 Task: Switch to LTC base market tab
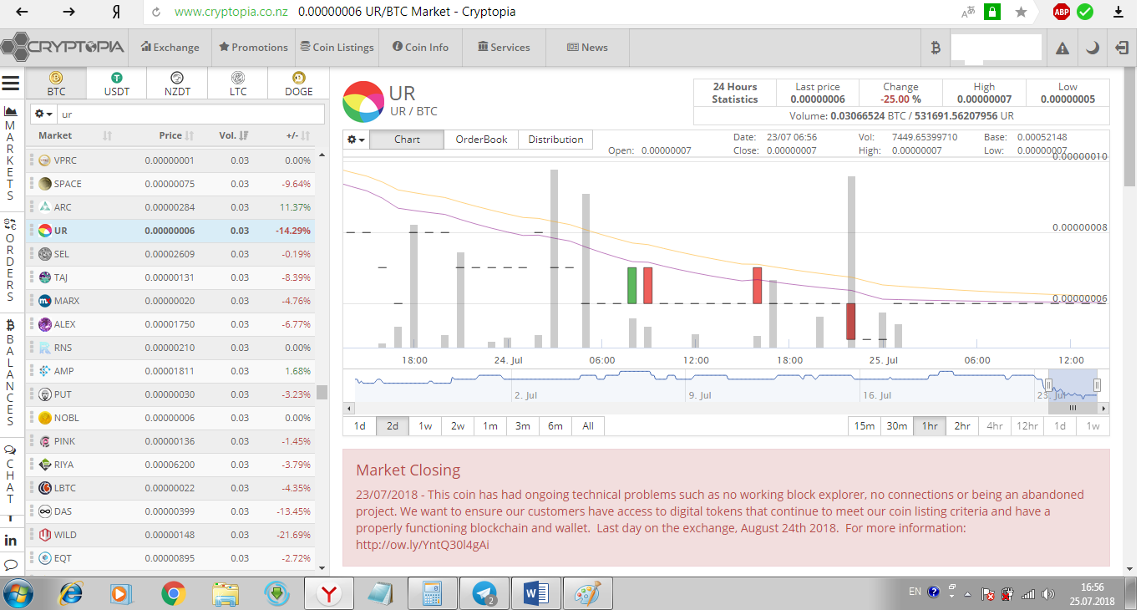point(238,84)
